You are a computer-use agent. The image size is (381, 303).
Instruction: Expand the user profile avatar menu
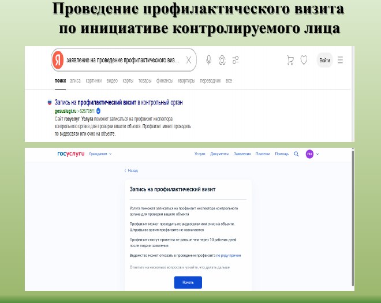point(312,154)
